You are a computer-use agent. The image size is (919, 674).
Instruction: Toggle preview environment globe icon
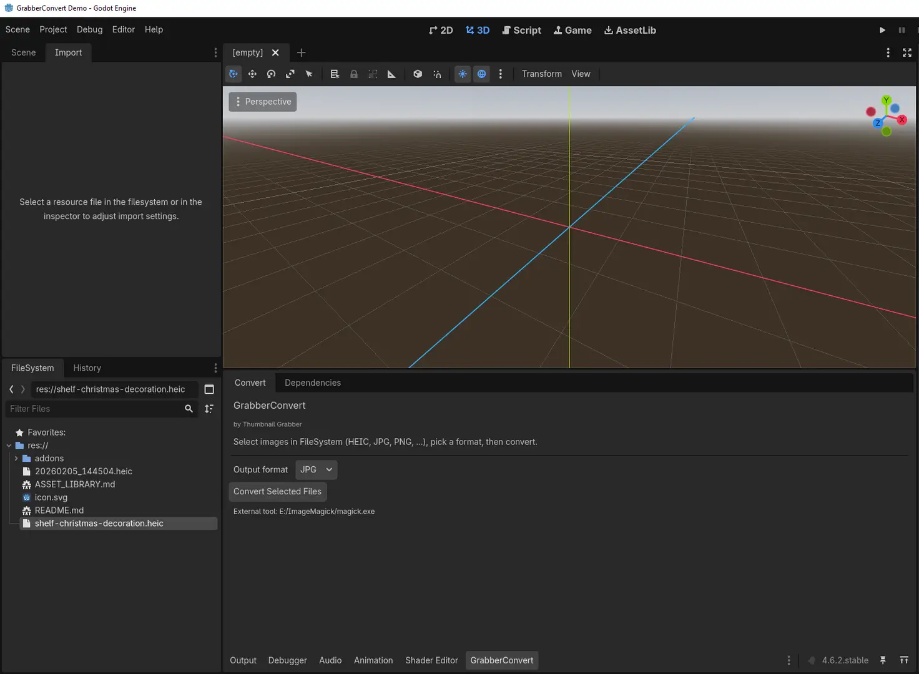(482, 74)
